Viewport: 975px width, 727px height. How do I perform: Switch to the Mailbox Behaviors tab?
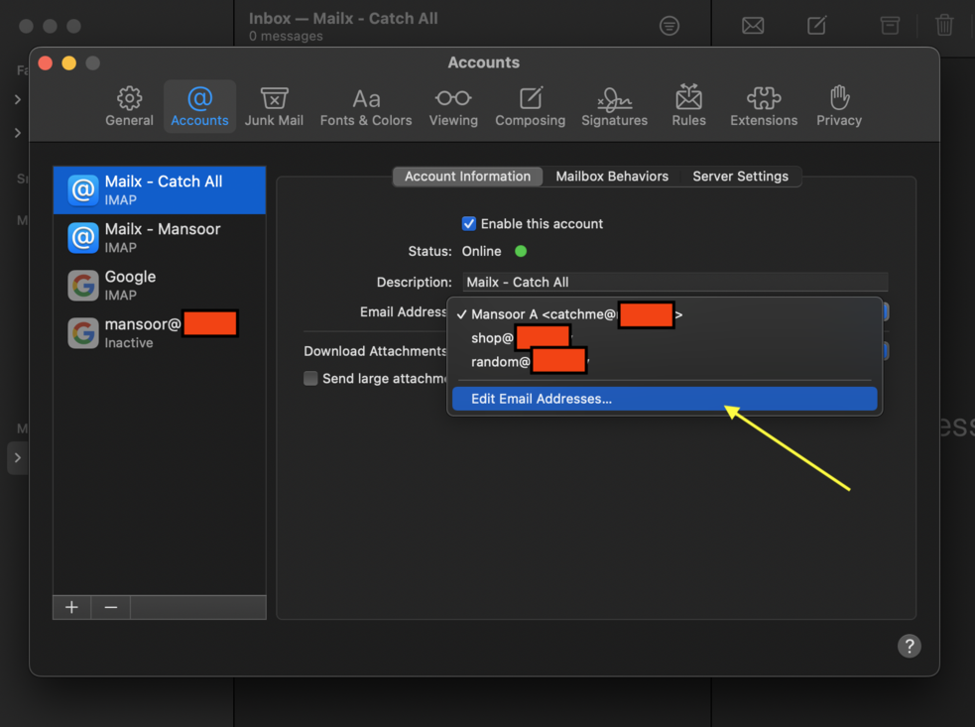click(611, 177)
